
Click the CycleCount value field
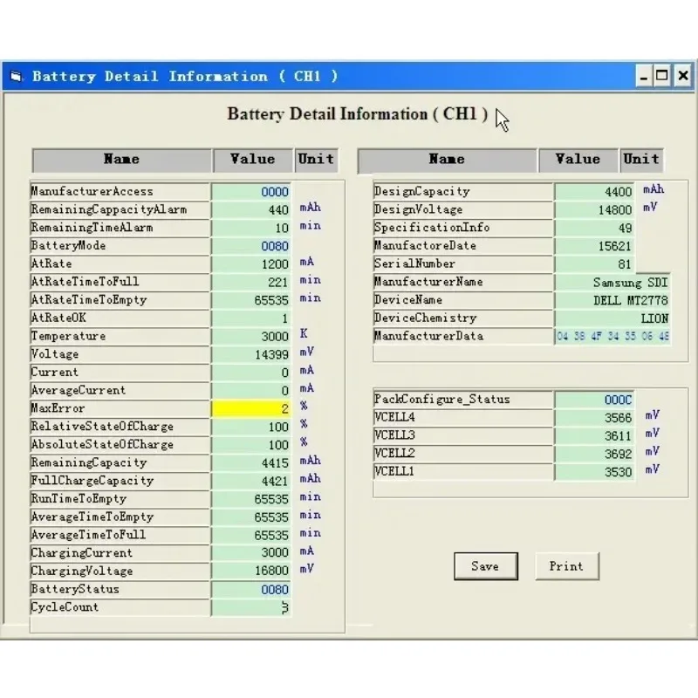point(251,607)
